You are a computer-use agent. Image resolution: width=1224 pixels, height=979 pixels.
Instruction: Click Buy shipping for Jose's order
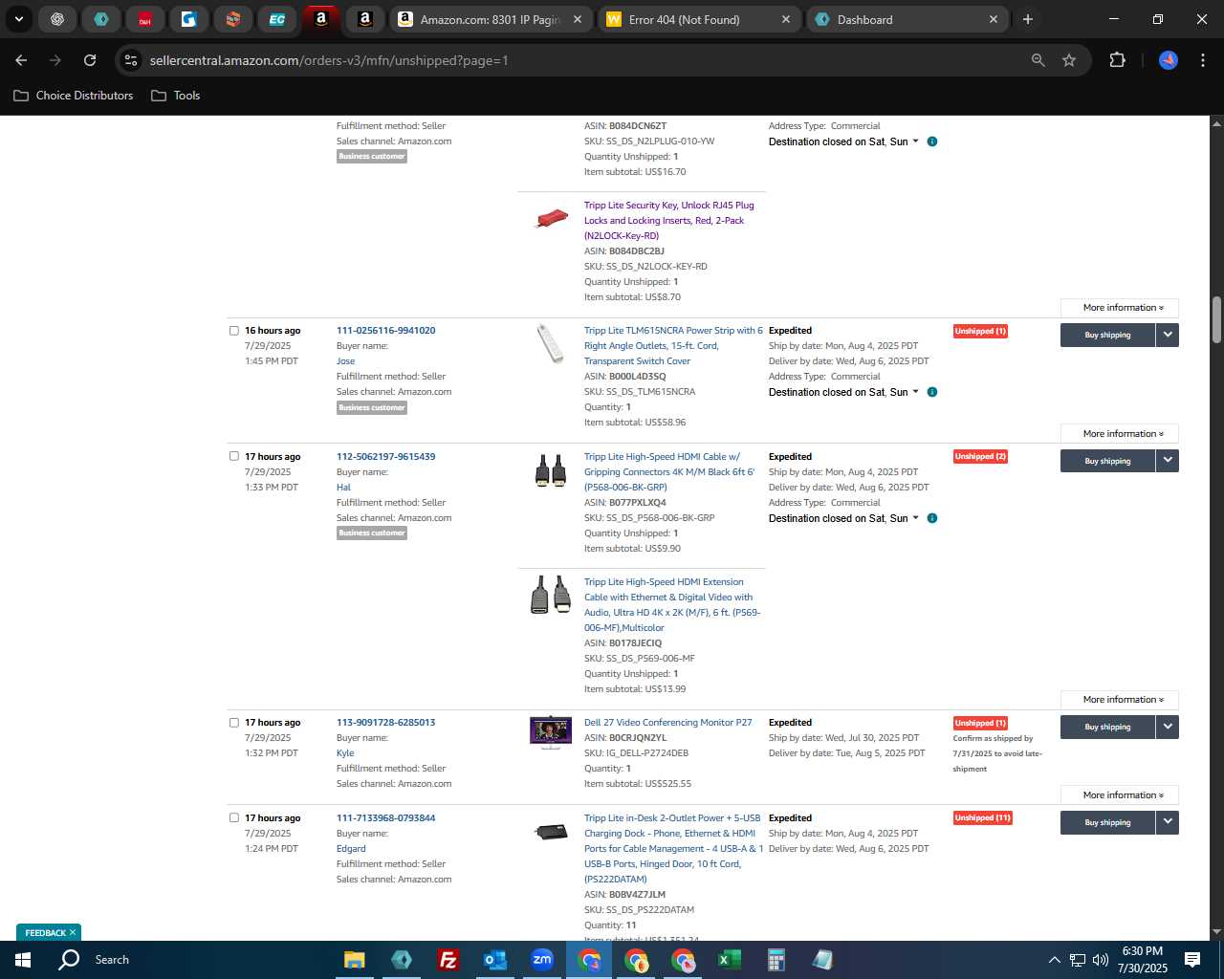coord(1107,335)
